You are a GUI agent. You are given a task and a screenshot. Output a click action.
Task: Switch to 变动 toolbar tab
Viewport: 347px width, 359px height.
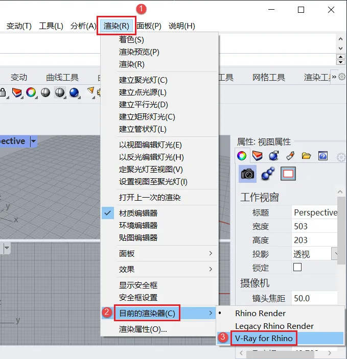[19, 78]
